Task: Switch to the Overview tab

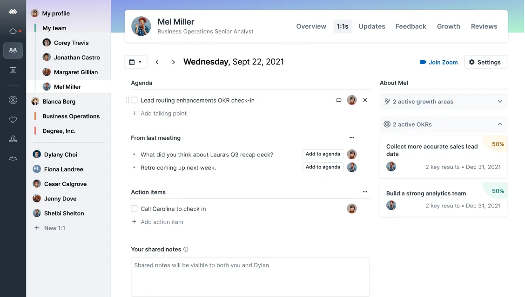Action: coord(311,26)
